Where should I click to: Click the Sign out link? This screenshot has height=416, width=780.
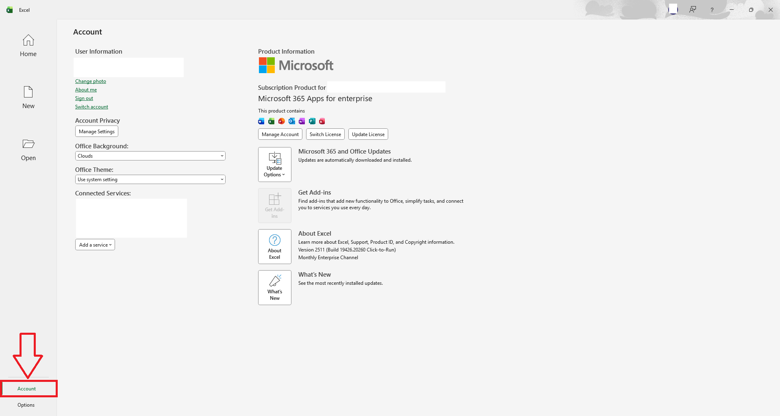[84, 98]
